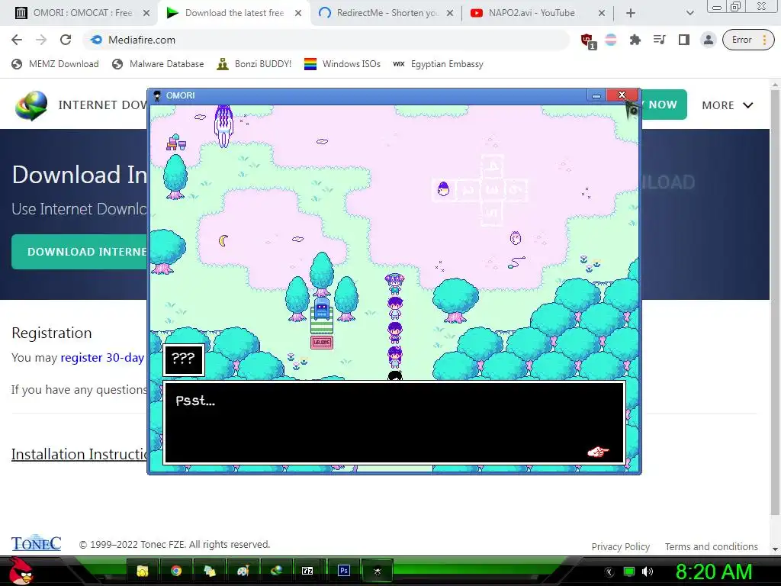Open Photoshop from the taskbar

pyautogui.click(x=344, y=571)
